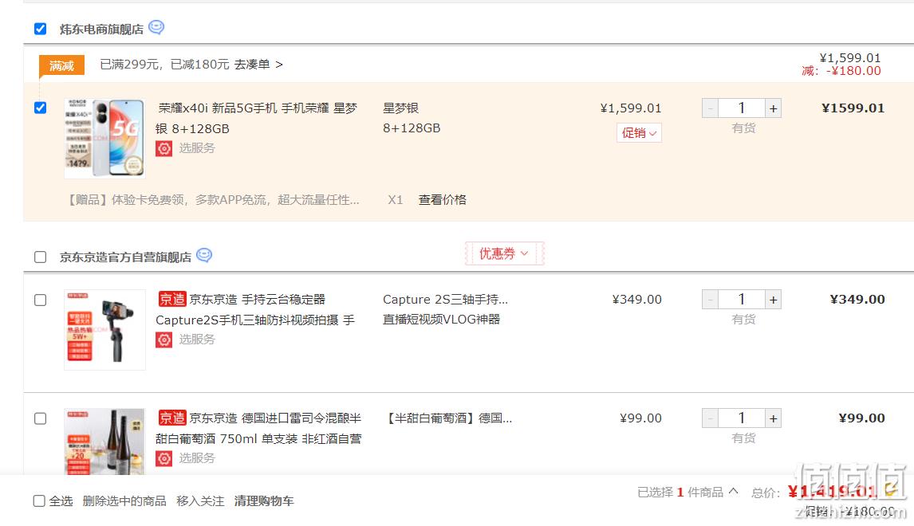914x526 pixels.
Task: Open the 炜东电商旗舰店 store page
Action: pos(101,29)
